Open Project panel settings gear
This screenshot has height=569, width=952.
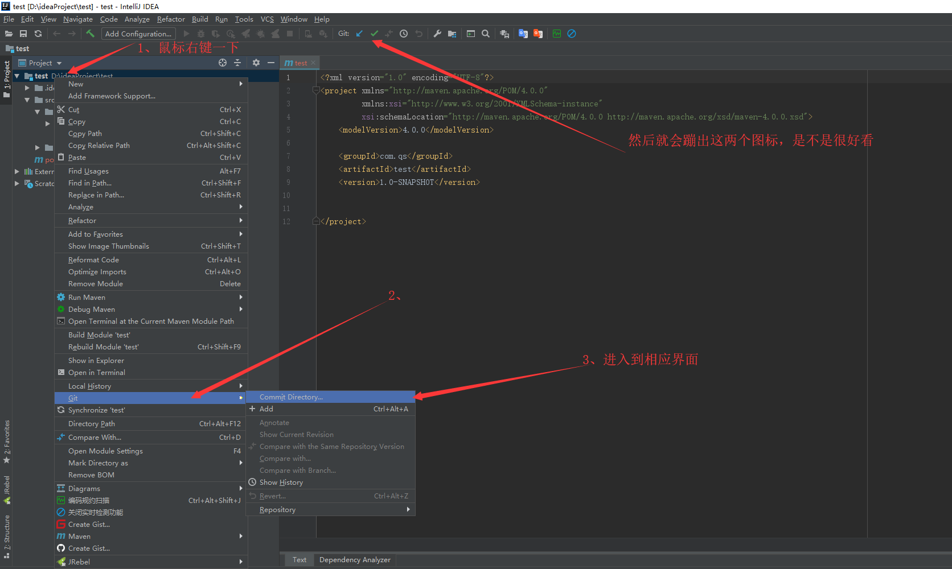(256, 63)
